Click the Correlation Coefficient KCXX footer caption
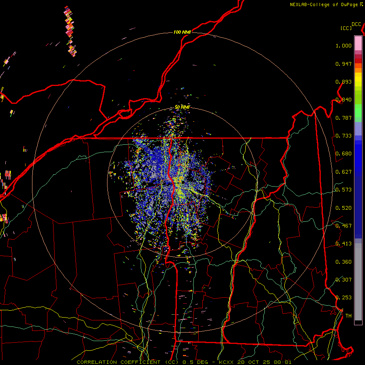Screen dimensions: 365x365 coord(184,362)
